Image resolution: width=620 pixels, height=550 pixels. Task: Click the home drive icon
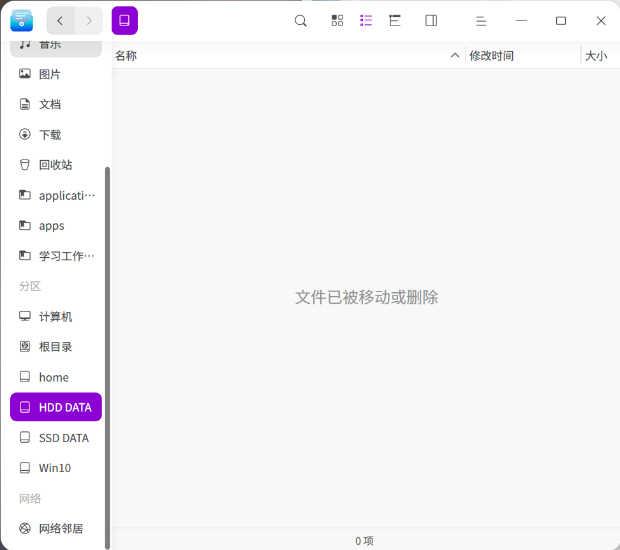[x=24, y=377]
